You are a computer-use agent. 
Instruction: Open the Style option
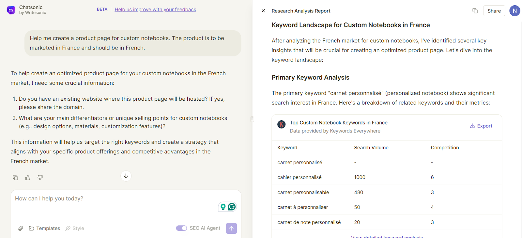[75, 229]
